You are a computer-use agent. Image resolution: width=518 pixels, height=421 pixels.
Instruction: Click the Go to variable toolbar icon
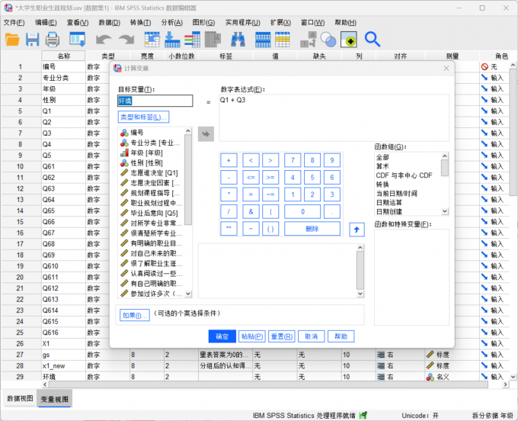tap(172, 40)
